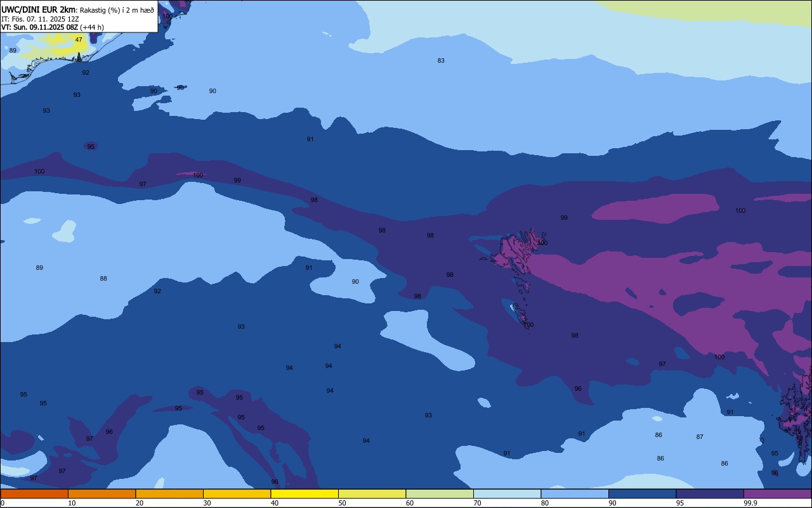
Task: Click the orange 10–20 legend color segment
Action: (x=101, y=493)
